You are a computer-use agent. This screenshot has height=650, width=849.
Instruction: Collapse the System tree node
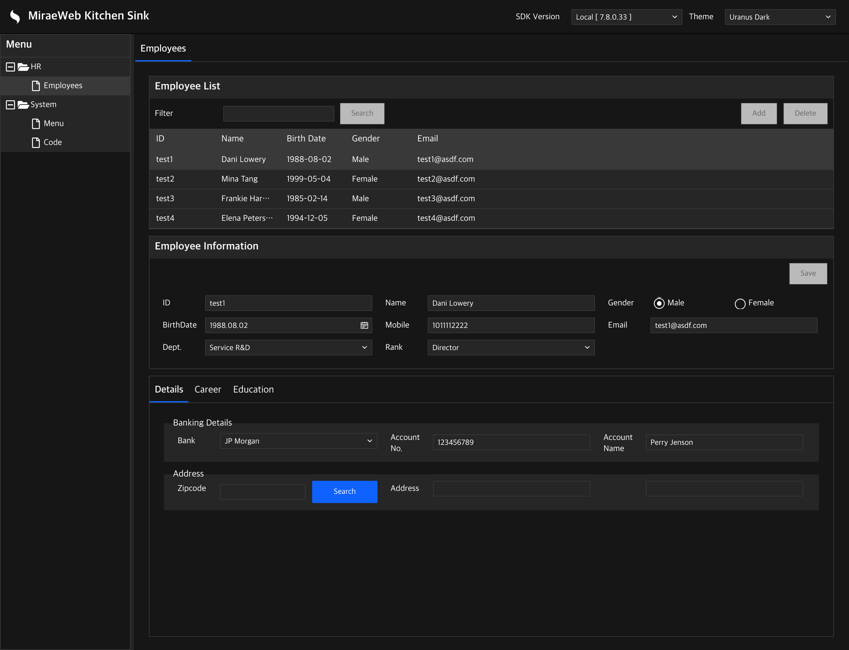10,105
